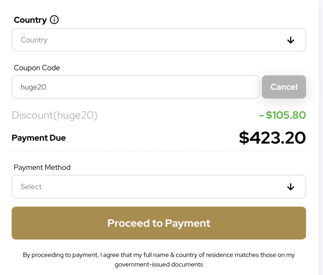Screen dimensions: 323x275
Task: Click the Country heading label
Action: (30, 20)
